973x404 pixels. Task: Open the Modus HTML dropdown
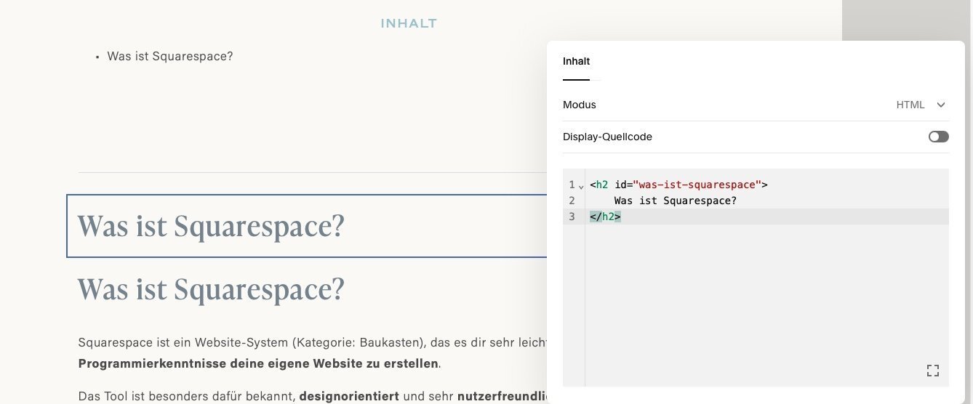921,105
